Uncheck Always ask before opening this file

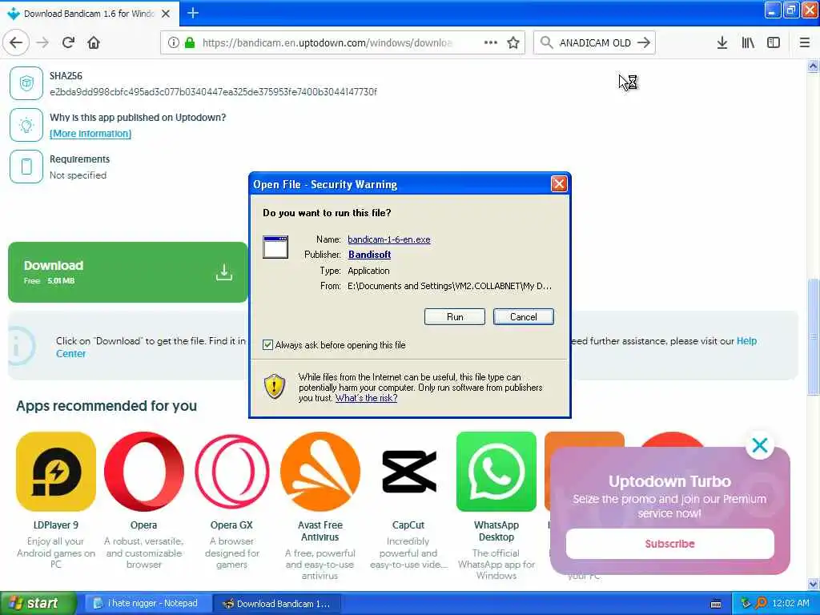click(x=267, y=344)
